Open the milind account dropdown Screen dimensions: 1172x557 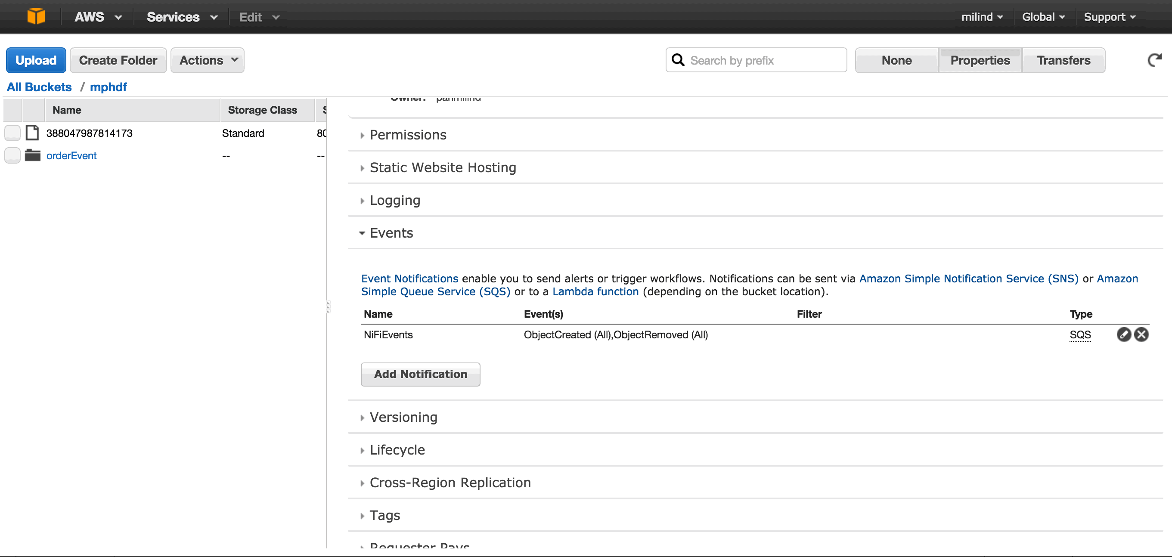tap(982, 17)
